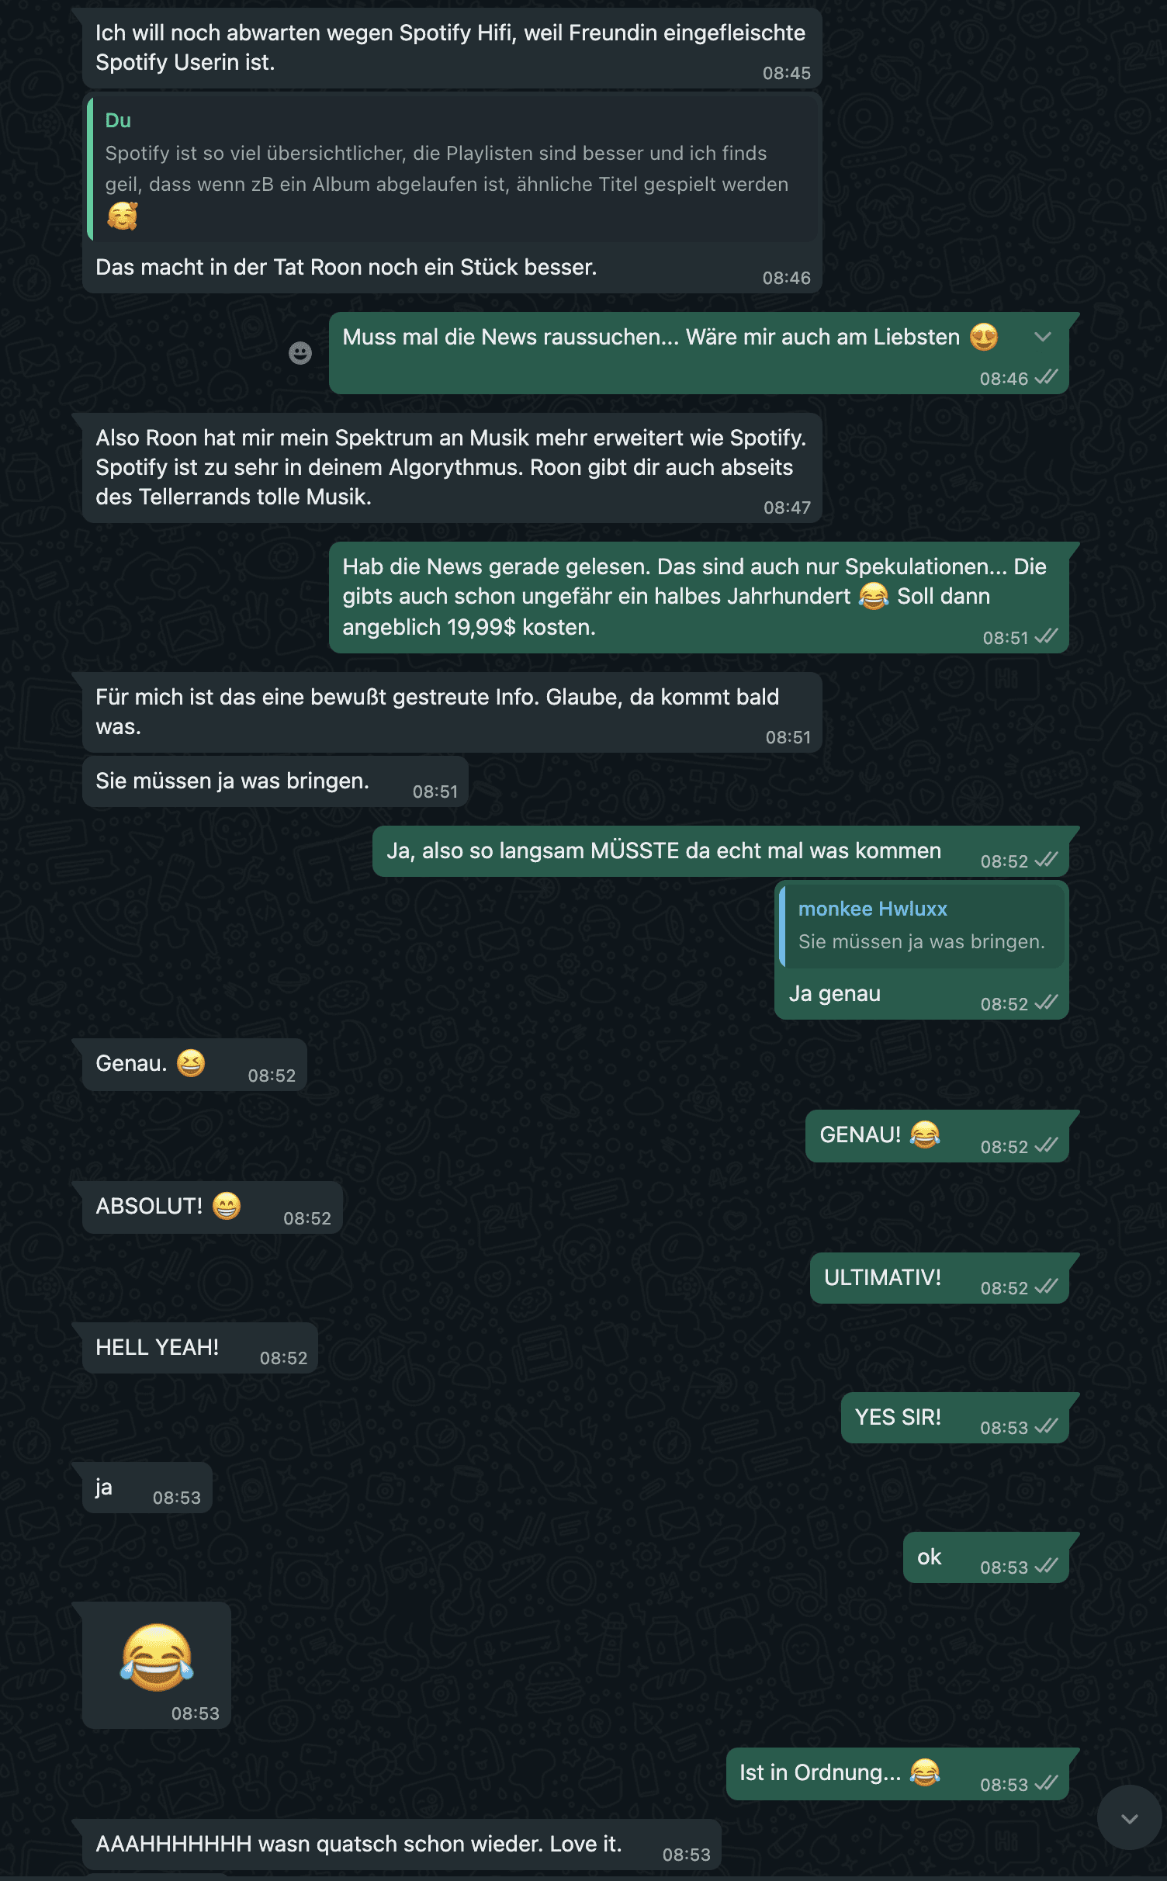The height and width of the screenshot is (1881, 1167).
Task: Click read-receipt double check on 'YES SIR!'
Action: [1046, 1425]
